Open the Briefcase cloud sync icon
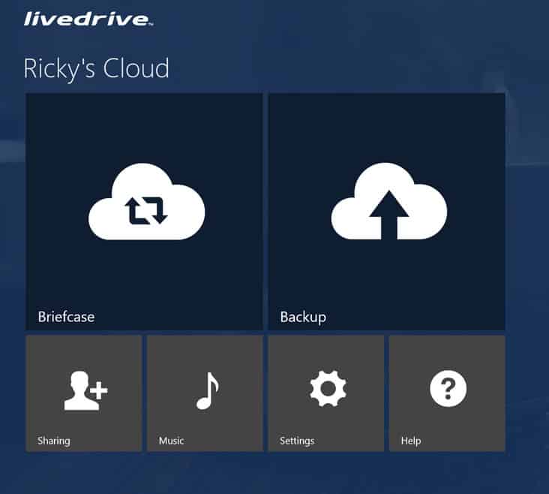 [146, 202]
